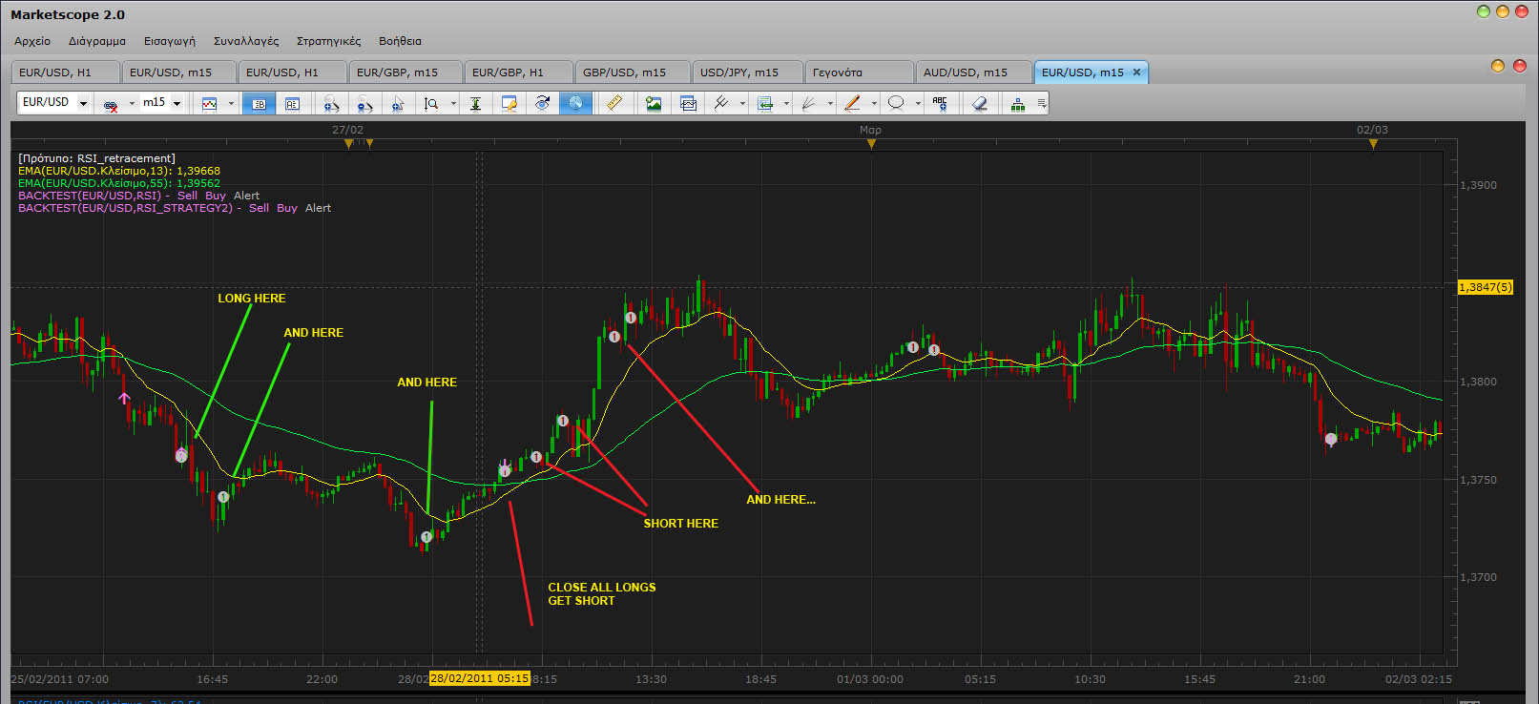
Task: Expand the ellipse shape dropdown arrow
Action: [918, 103]
